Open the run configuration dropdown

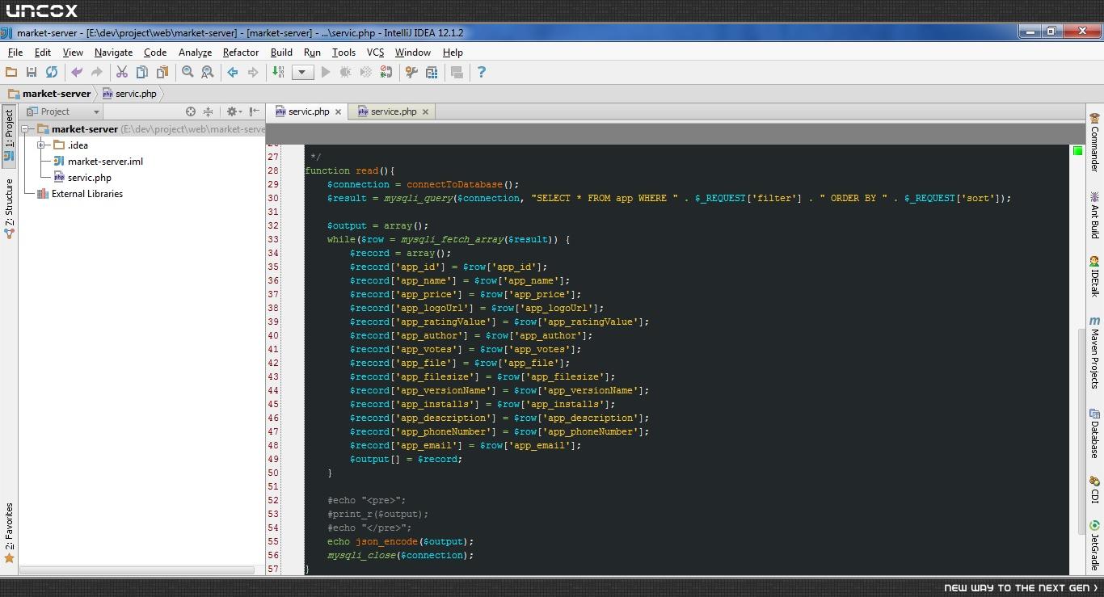(302, 72)
